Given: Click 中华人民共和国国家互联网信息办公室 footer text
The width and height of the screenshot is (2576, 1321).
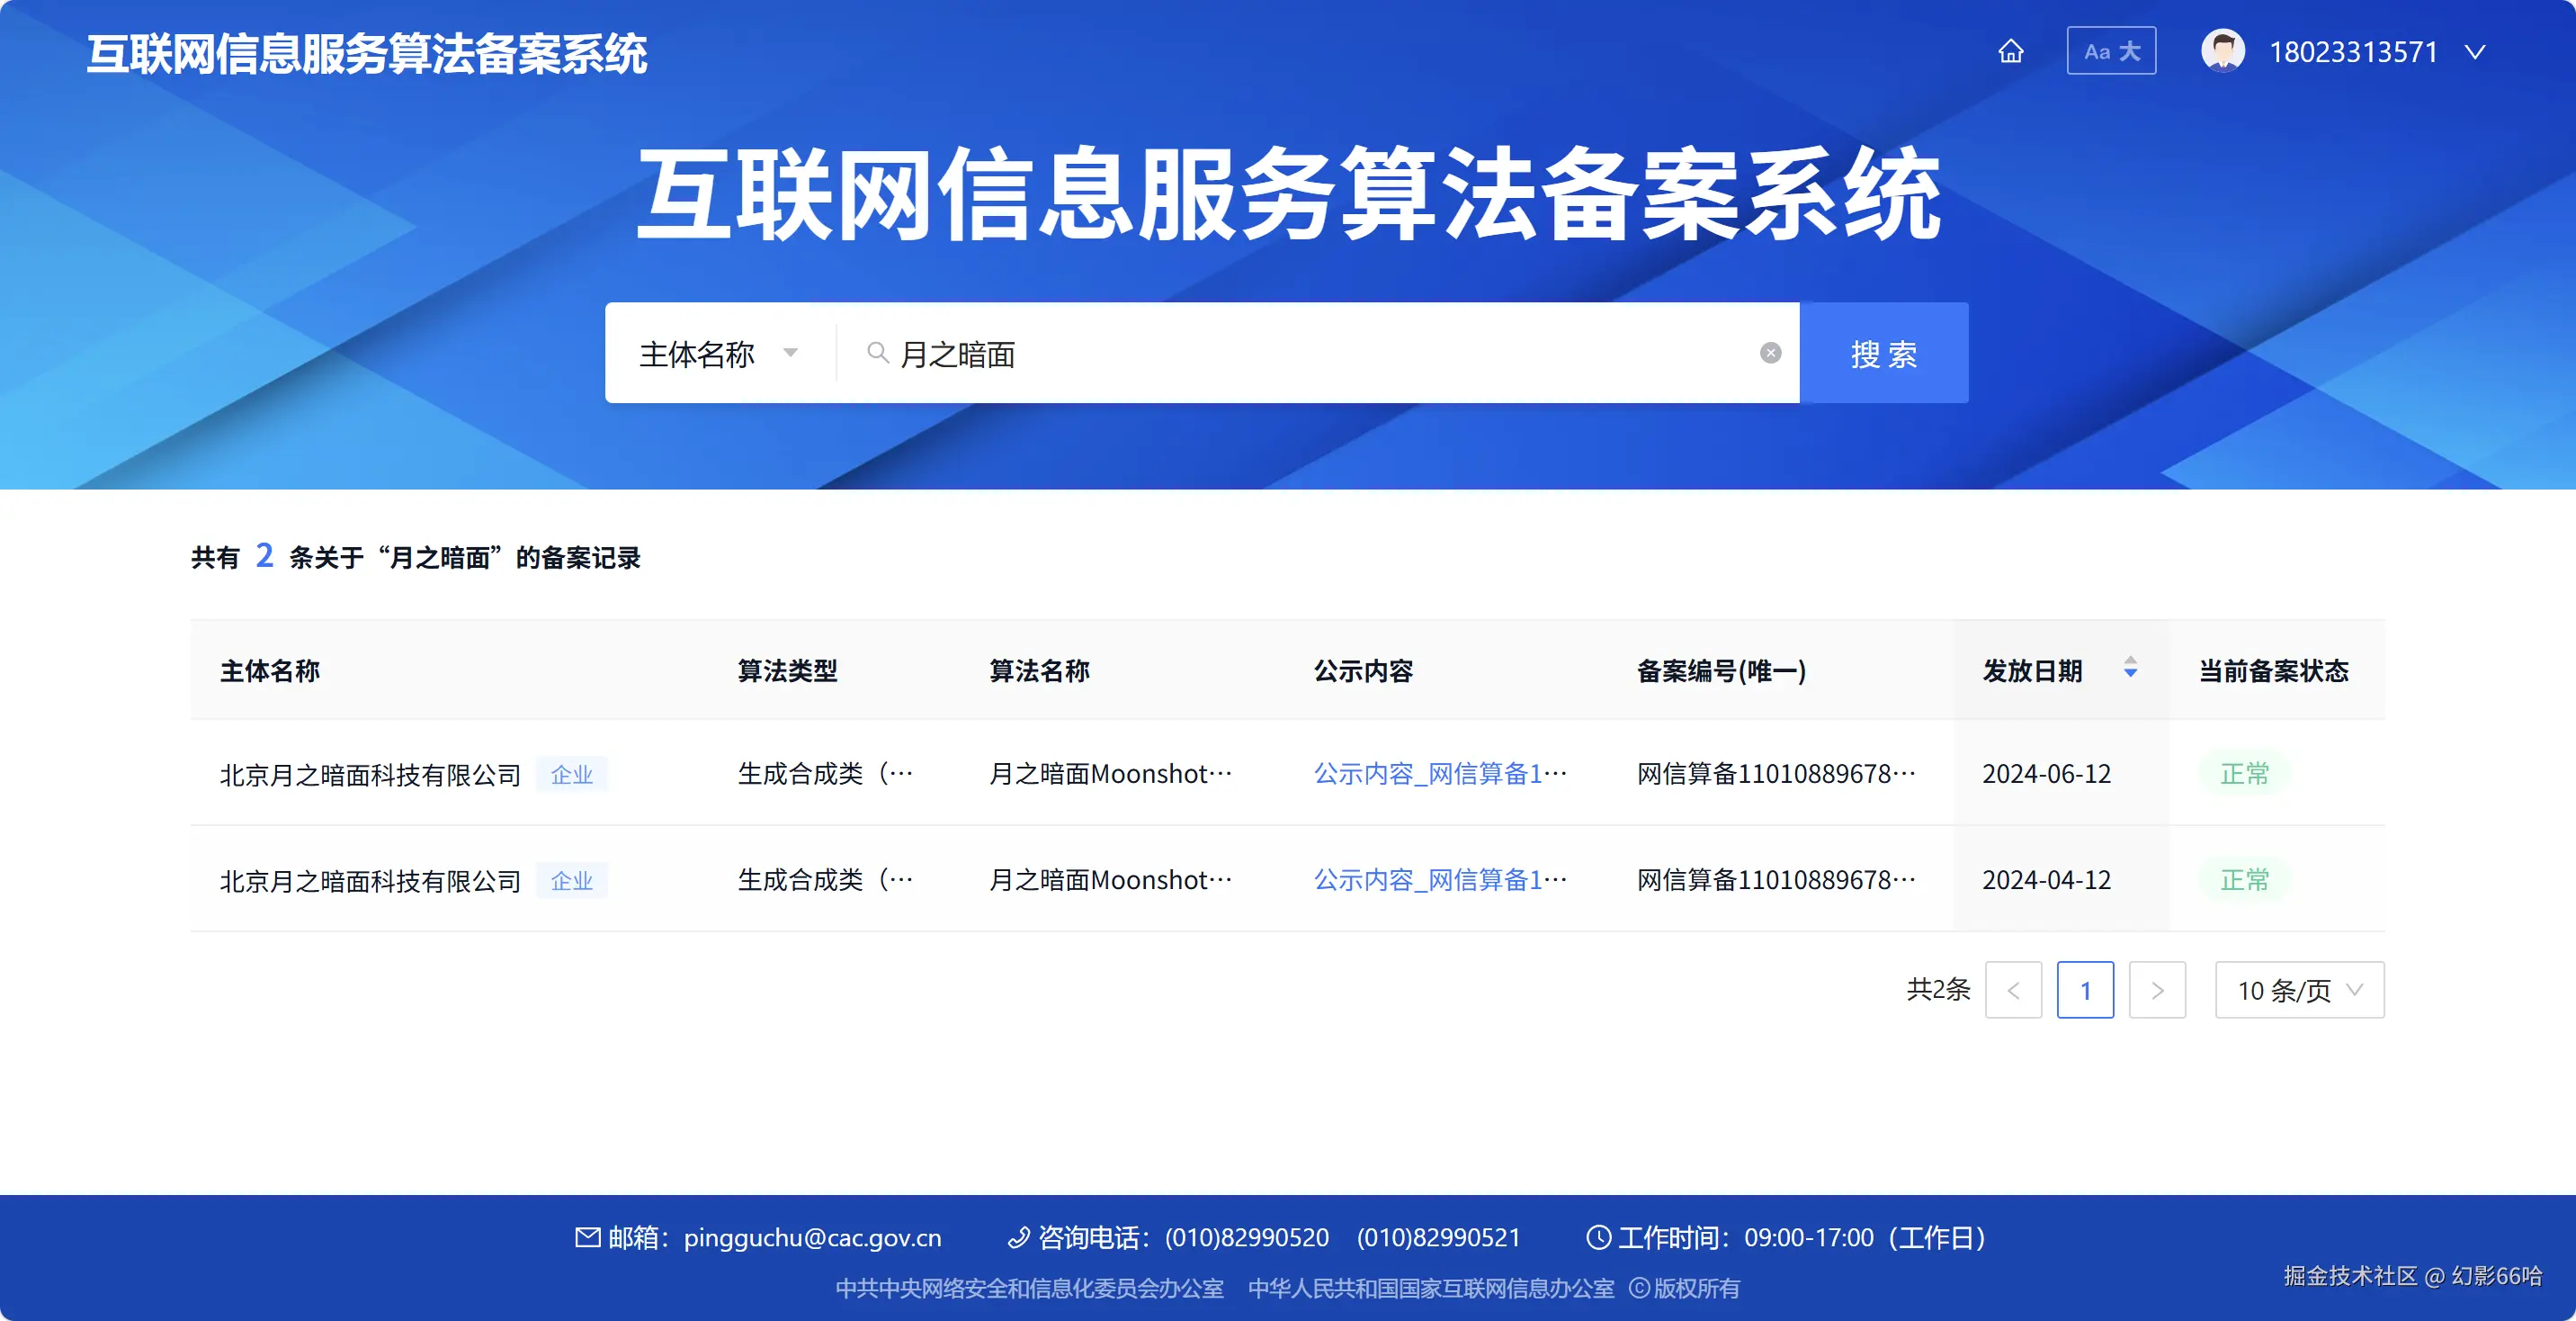Looking at the screenshot, I should click(x=1431, y=1288).
